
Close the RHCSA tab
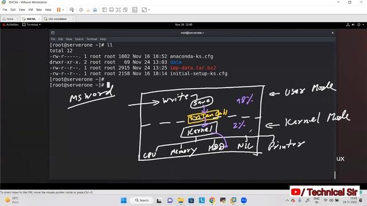point(39,19)
